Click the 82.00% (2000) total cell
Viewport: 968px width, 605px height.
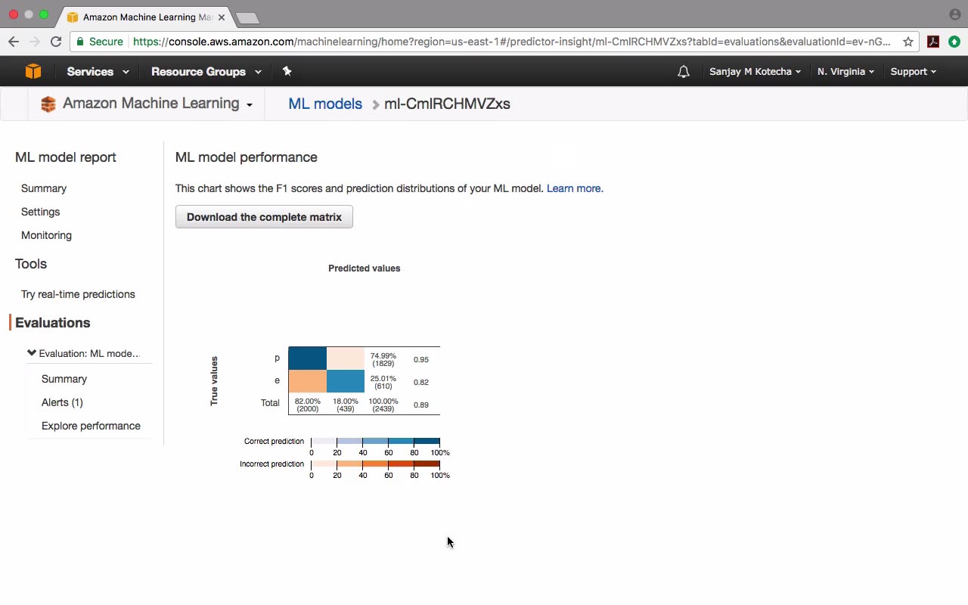[x=307, y=405]
